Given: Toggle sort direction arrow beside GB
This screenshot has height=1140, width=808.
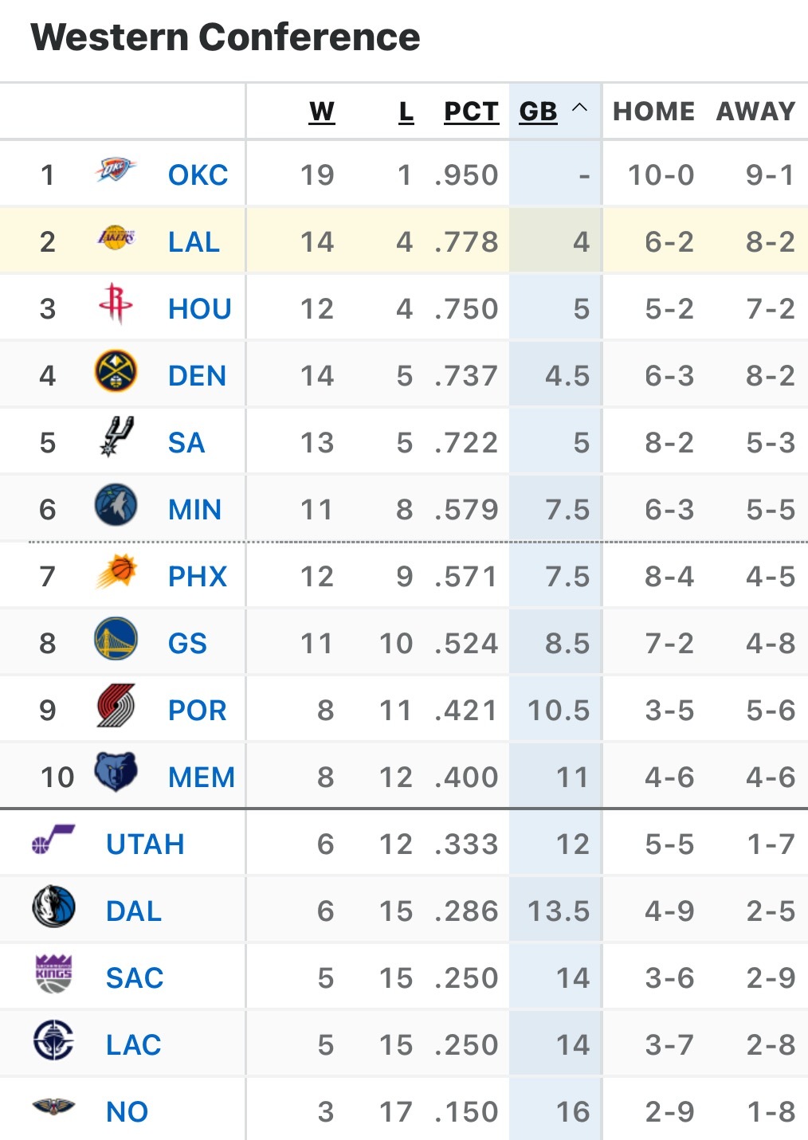Looking at the screenshot, I should pyautogui.click(x=580, y=108).
